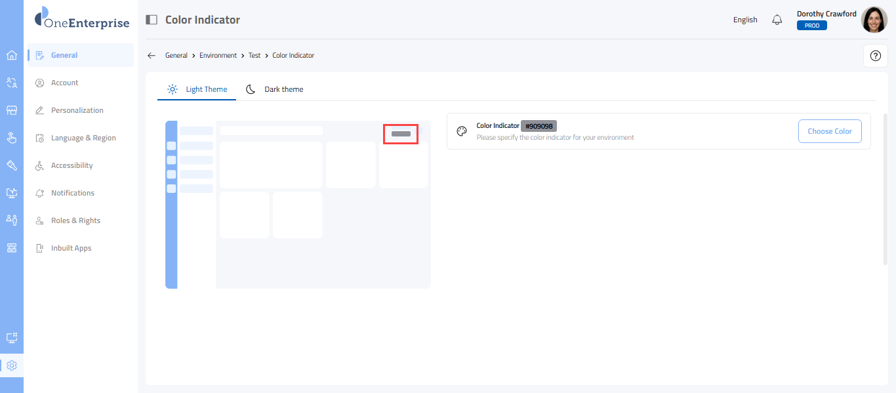Screen dimensions: 896x393
Task: Open Personalization settings
Action: (x=77, y=110)
